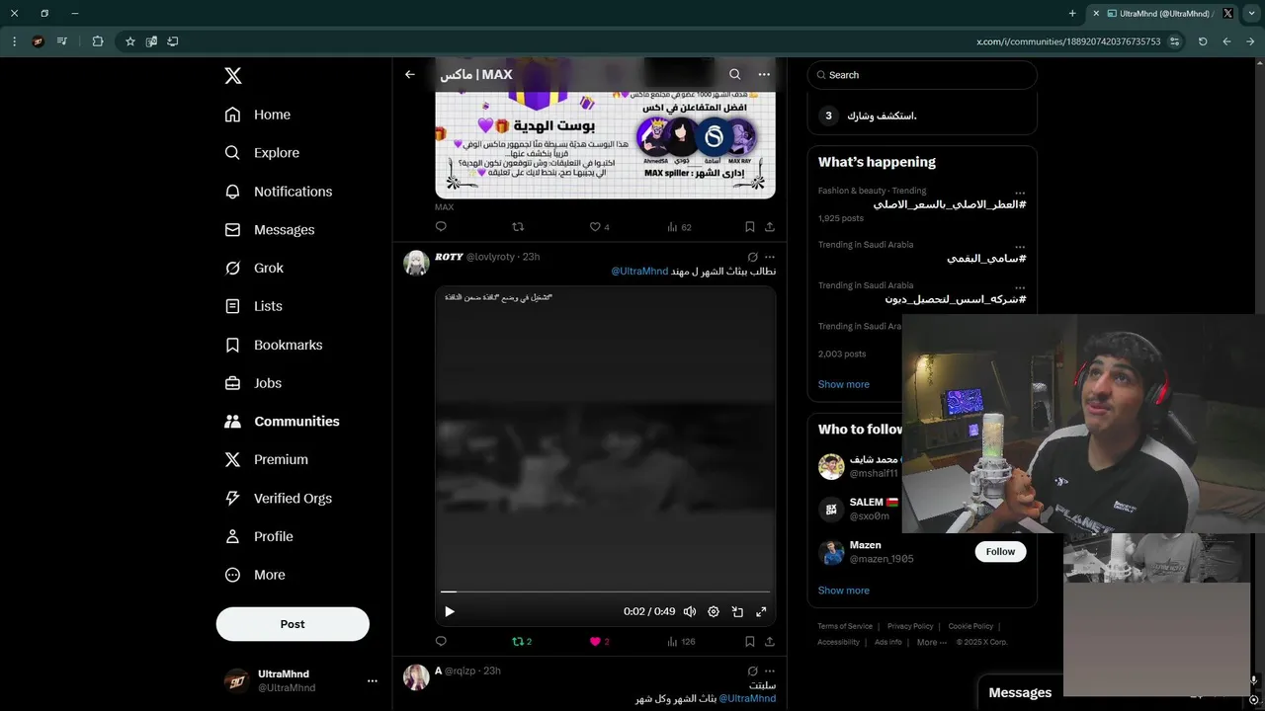This screenshot has height=711, width=1265.
Task: Repost the gift post with 62 views
Action: coord(518,226)
